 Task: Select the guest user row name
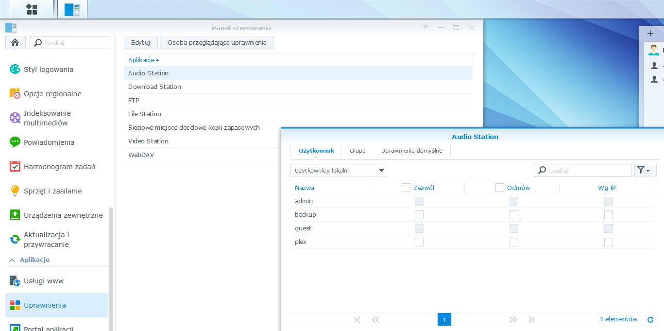click(x=303, y=228)
